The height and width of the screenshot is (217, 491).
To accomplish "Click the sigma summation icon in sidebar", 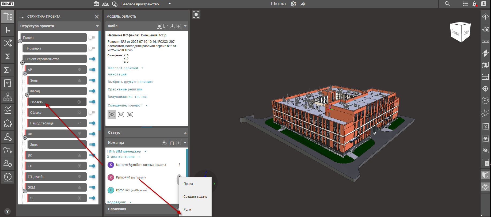I will coord(8,56).
